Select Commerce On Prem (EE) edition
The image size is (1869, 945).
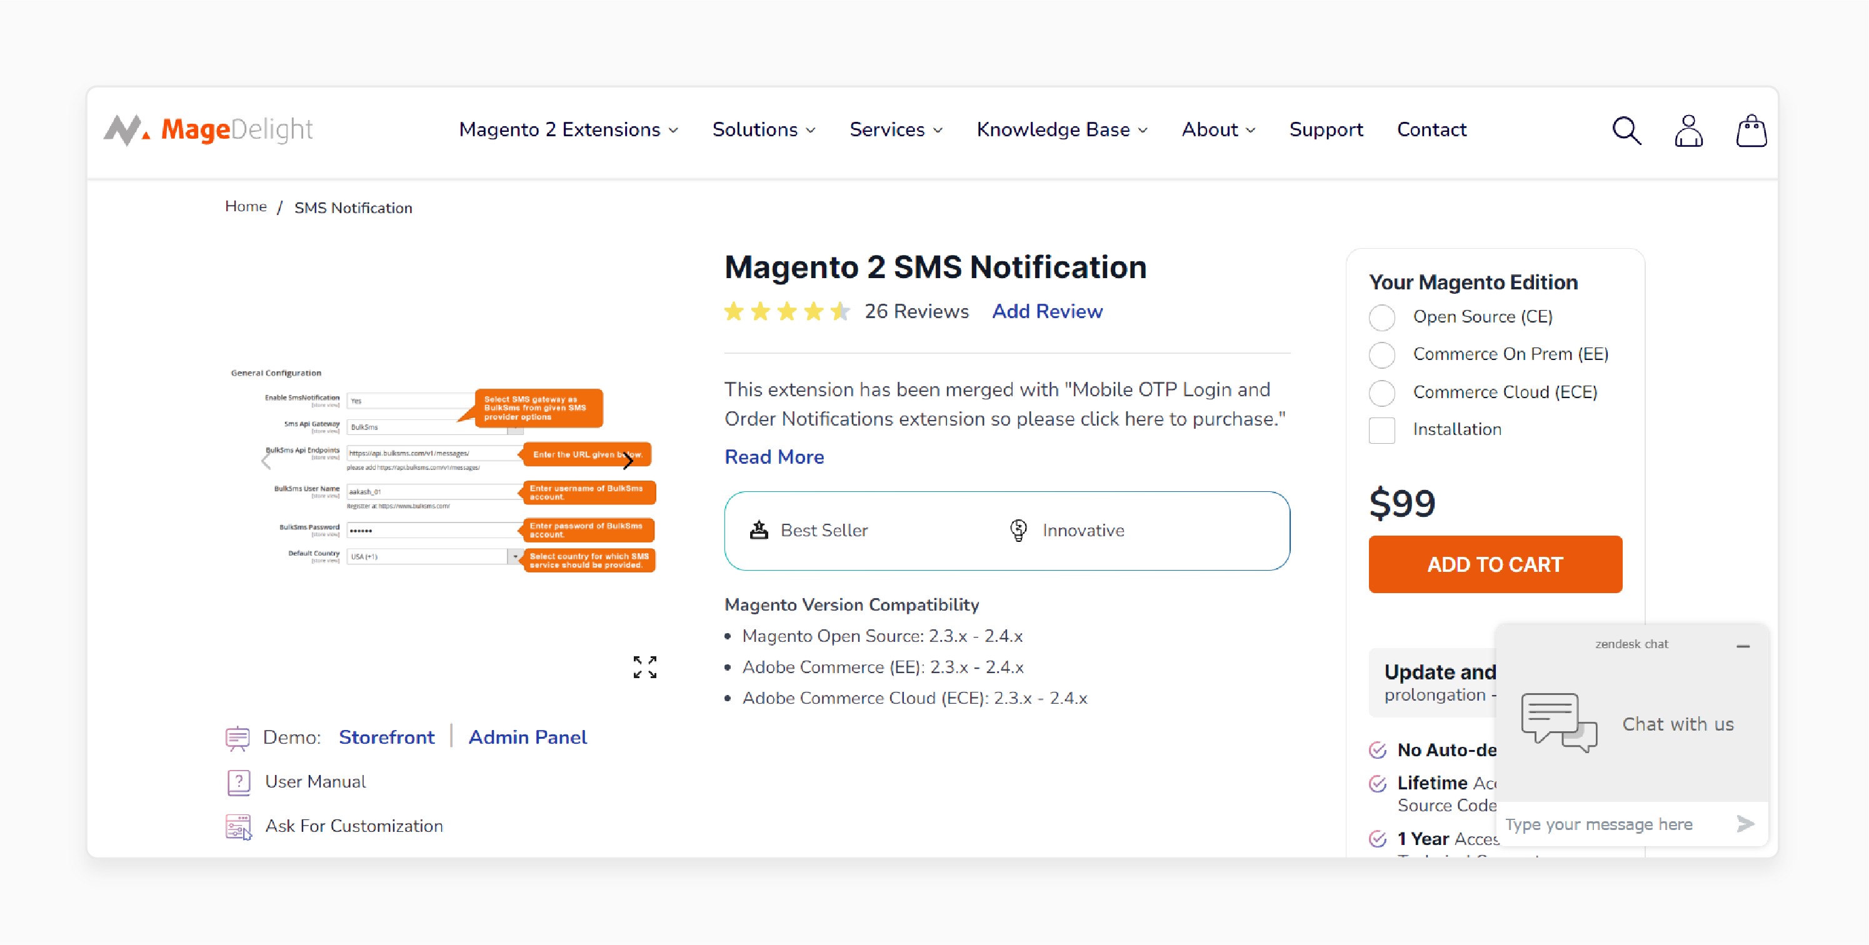point(1381,354)
